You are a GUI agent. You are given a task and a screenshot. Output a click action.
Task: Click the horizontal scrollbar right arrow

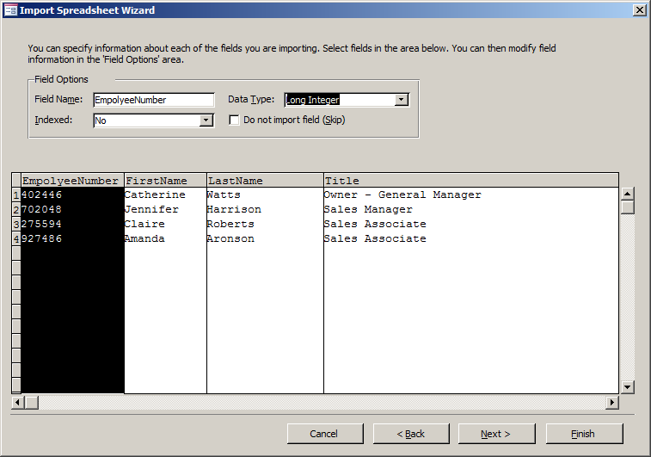[x=612, y=402]
